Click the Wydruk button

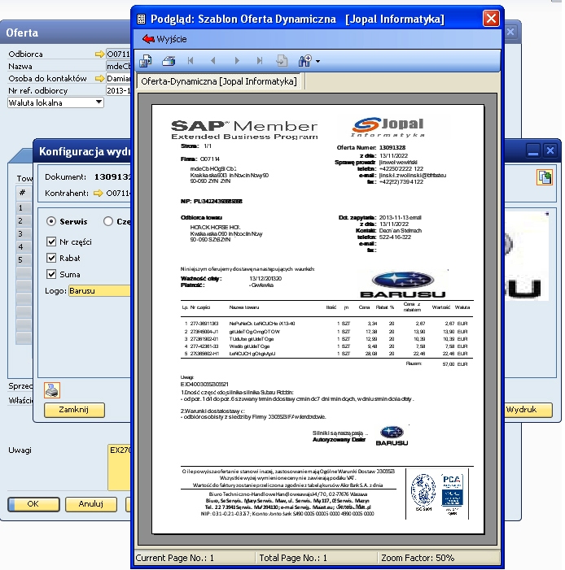point(528,410)
